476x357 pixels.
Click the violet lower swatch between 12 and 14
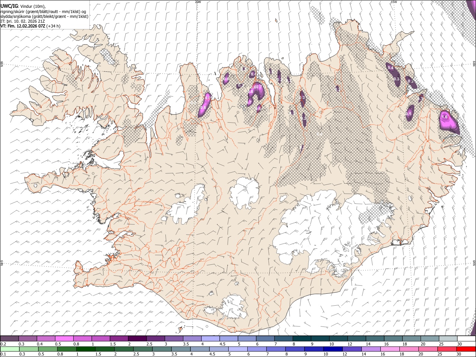351,349
